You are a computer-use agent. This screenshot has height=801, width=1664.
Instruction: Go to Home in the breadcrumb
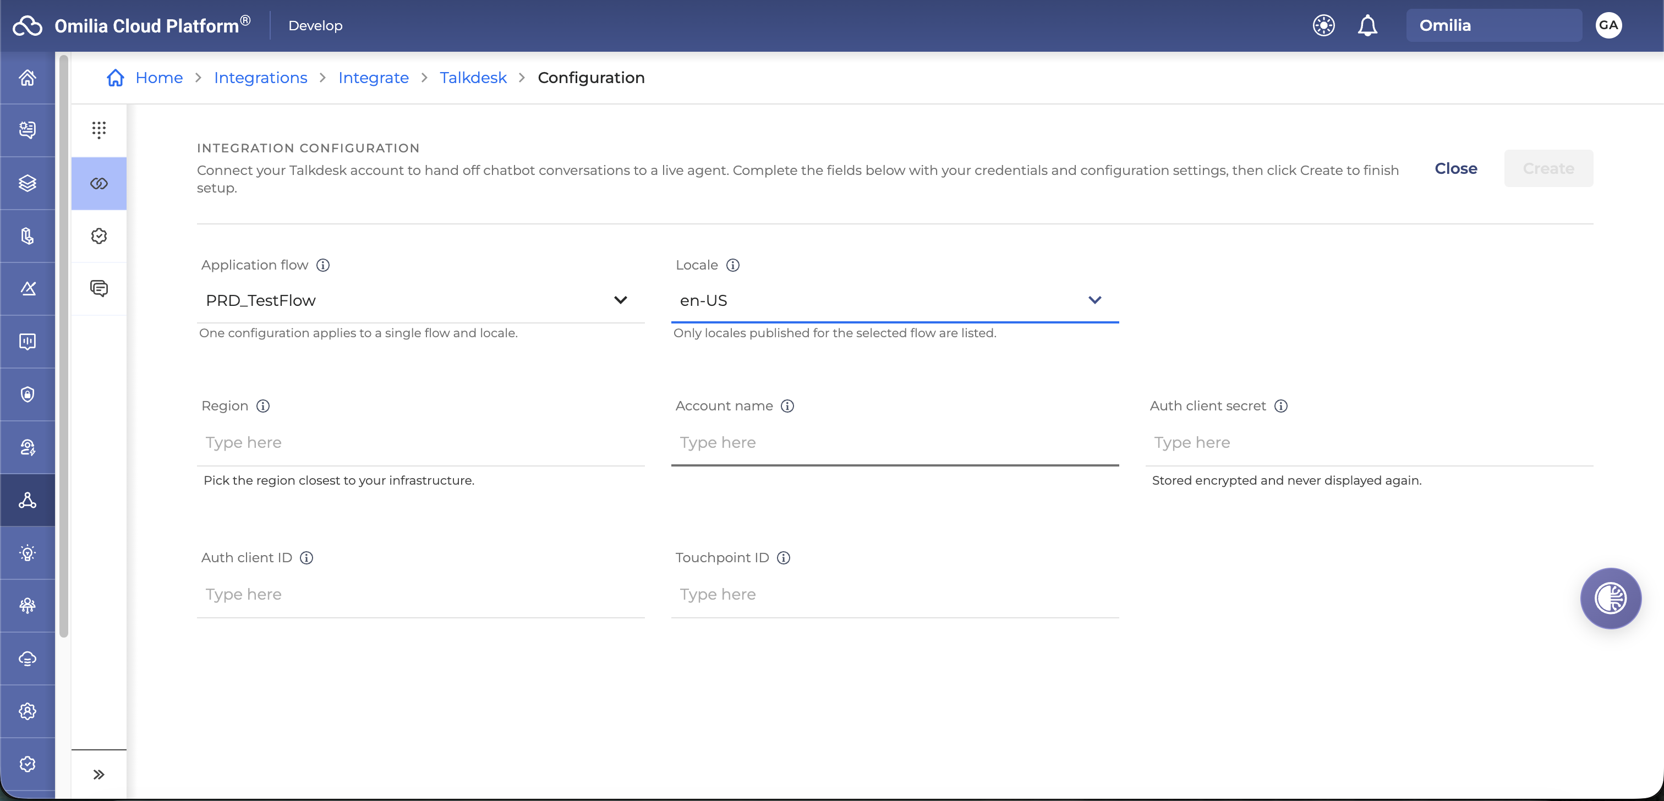coord(159,78)
